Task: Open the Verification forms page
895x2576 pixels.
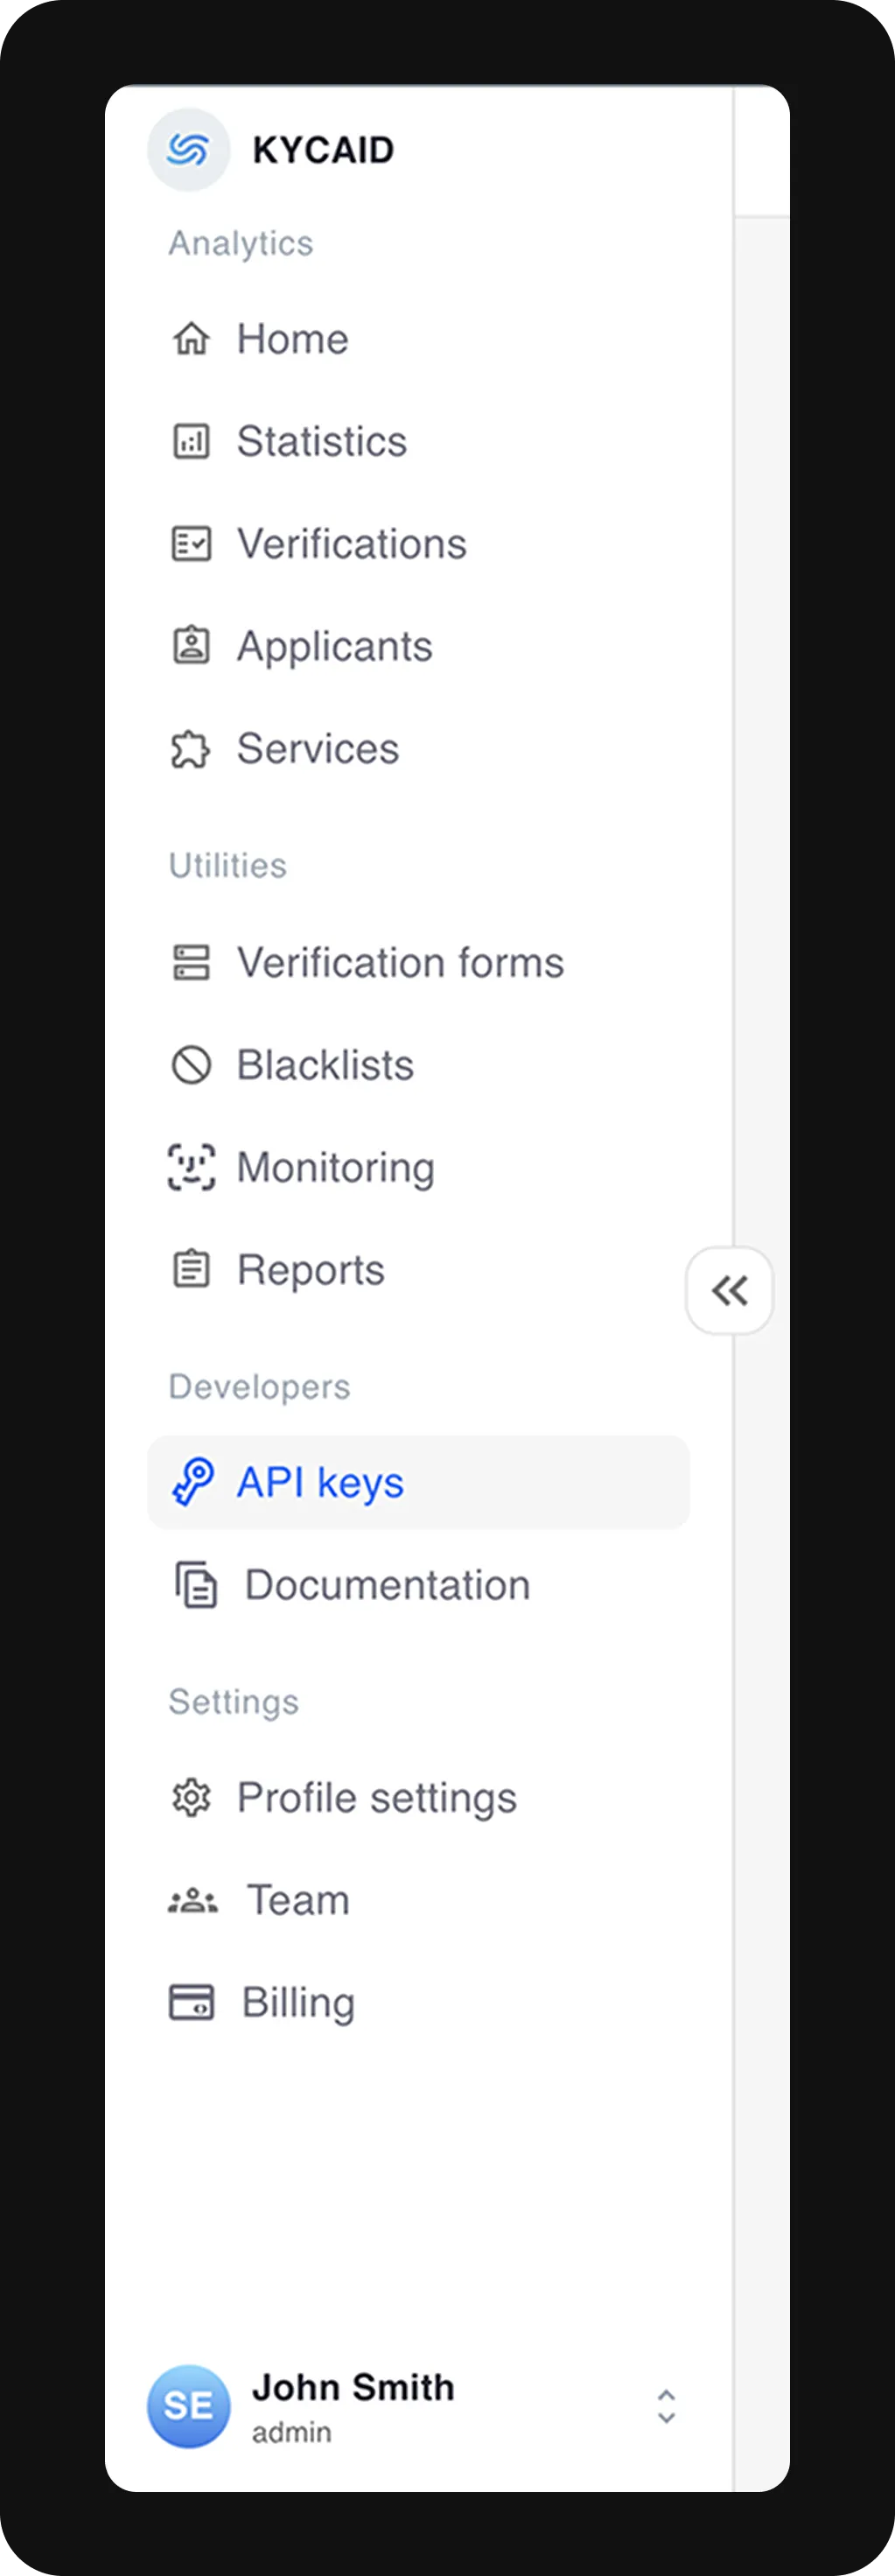Action: click(x=400, y=963)
